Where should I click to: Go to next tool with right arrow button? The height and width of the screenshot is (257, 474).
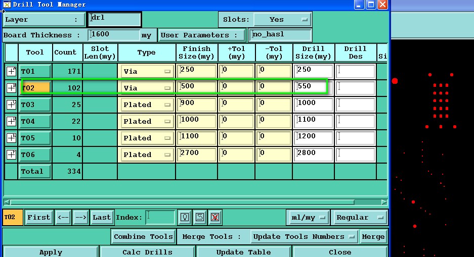(81, 218)
